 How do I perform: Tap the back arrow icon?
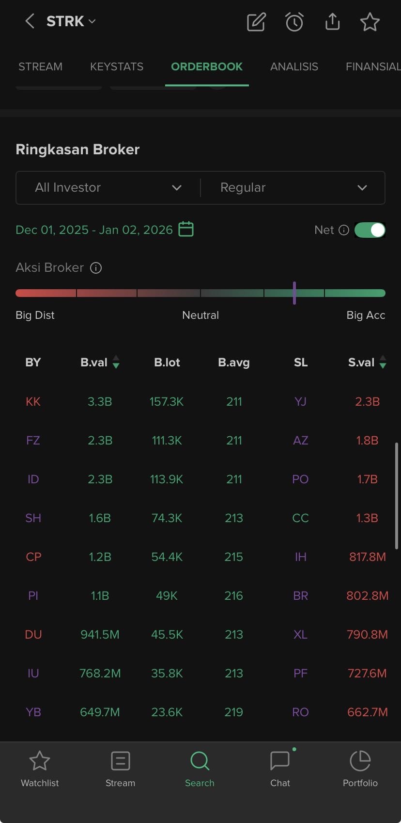[x=30, y=21]
